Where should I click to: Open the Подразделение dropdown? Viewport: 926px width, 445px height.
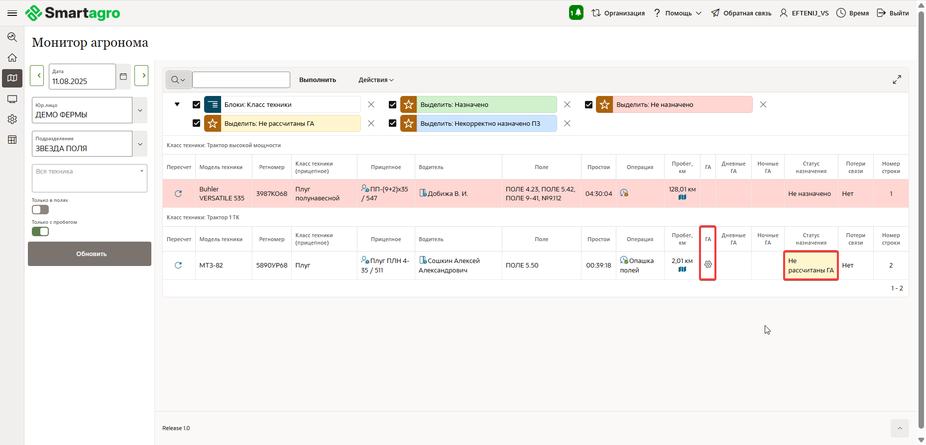tap(140, 144)
